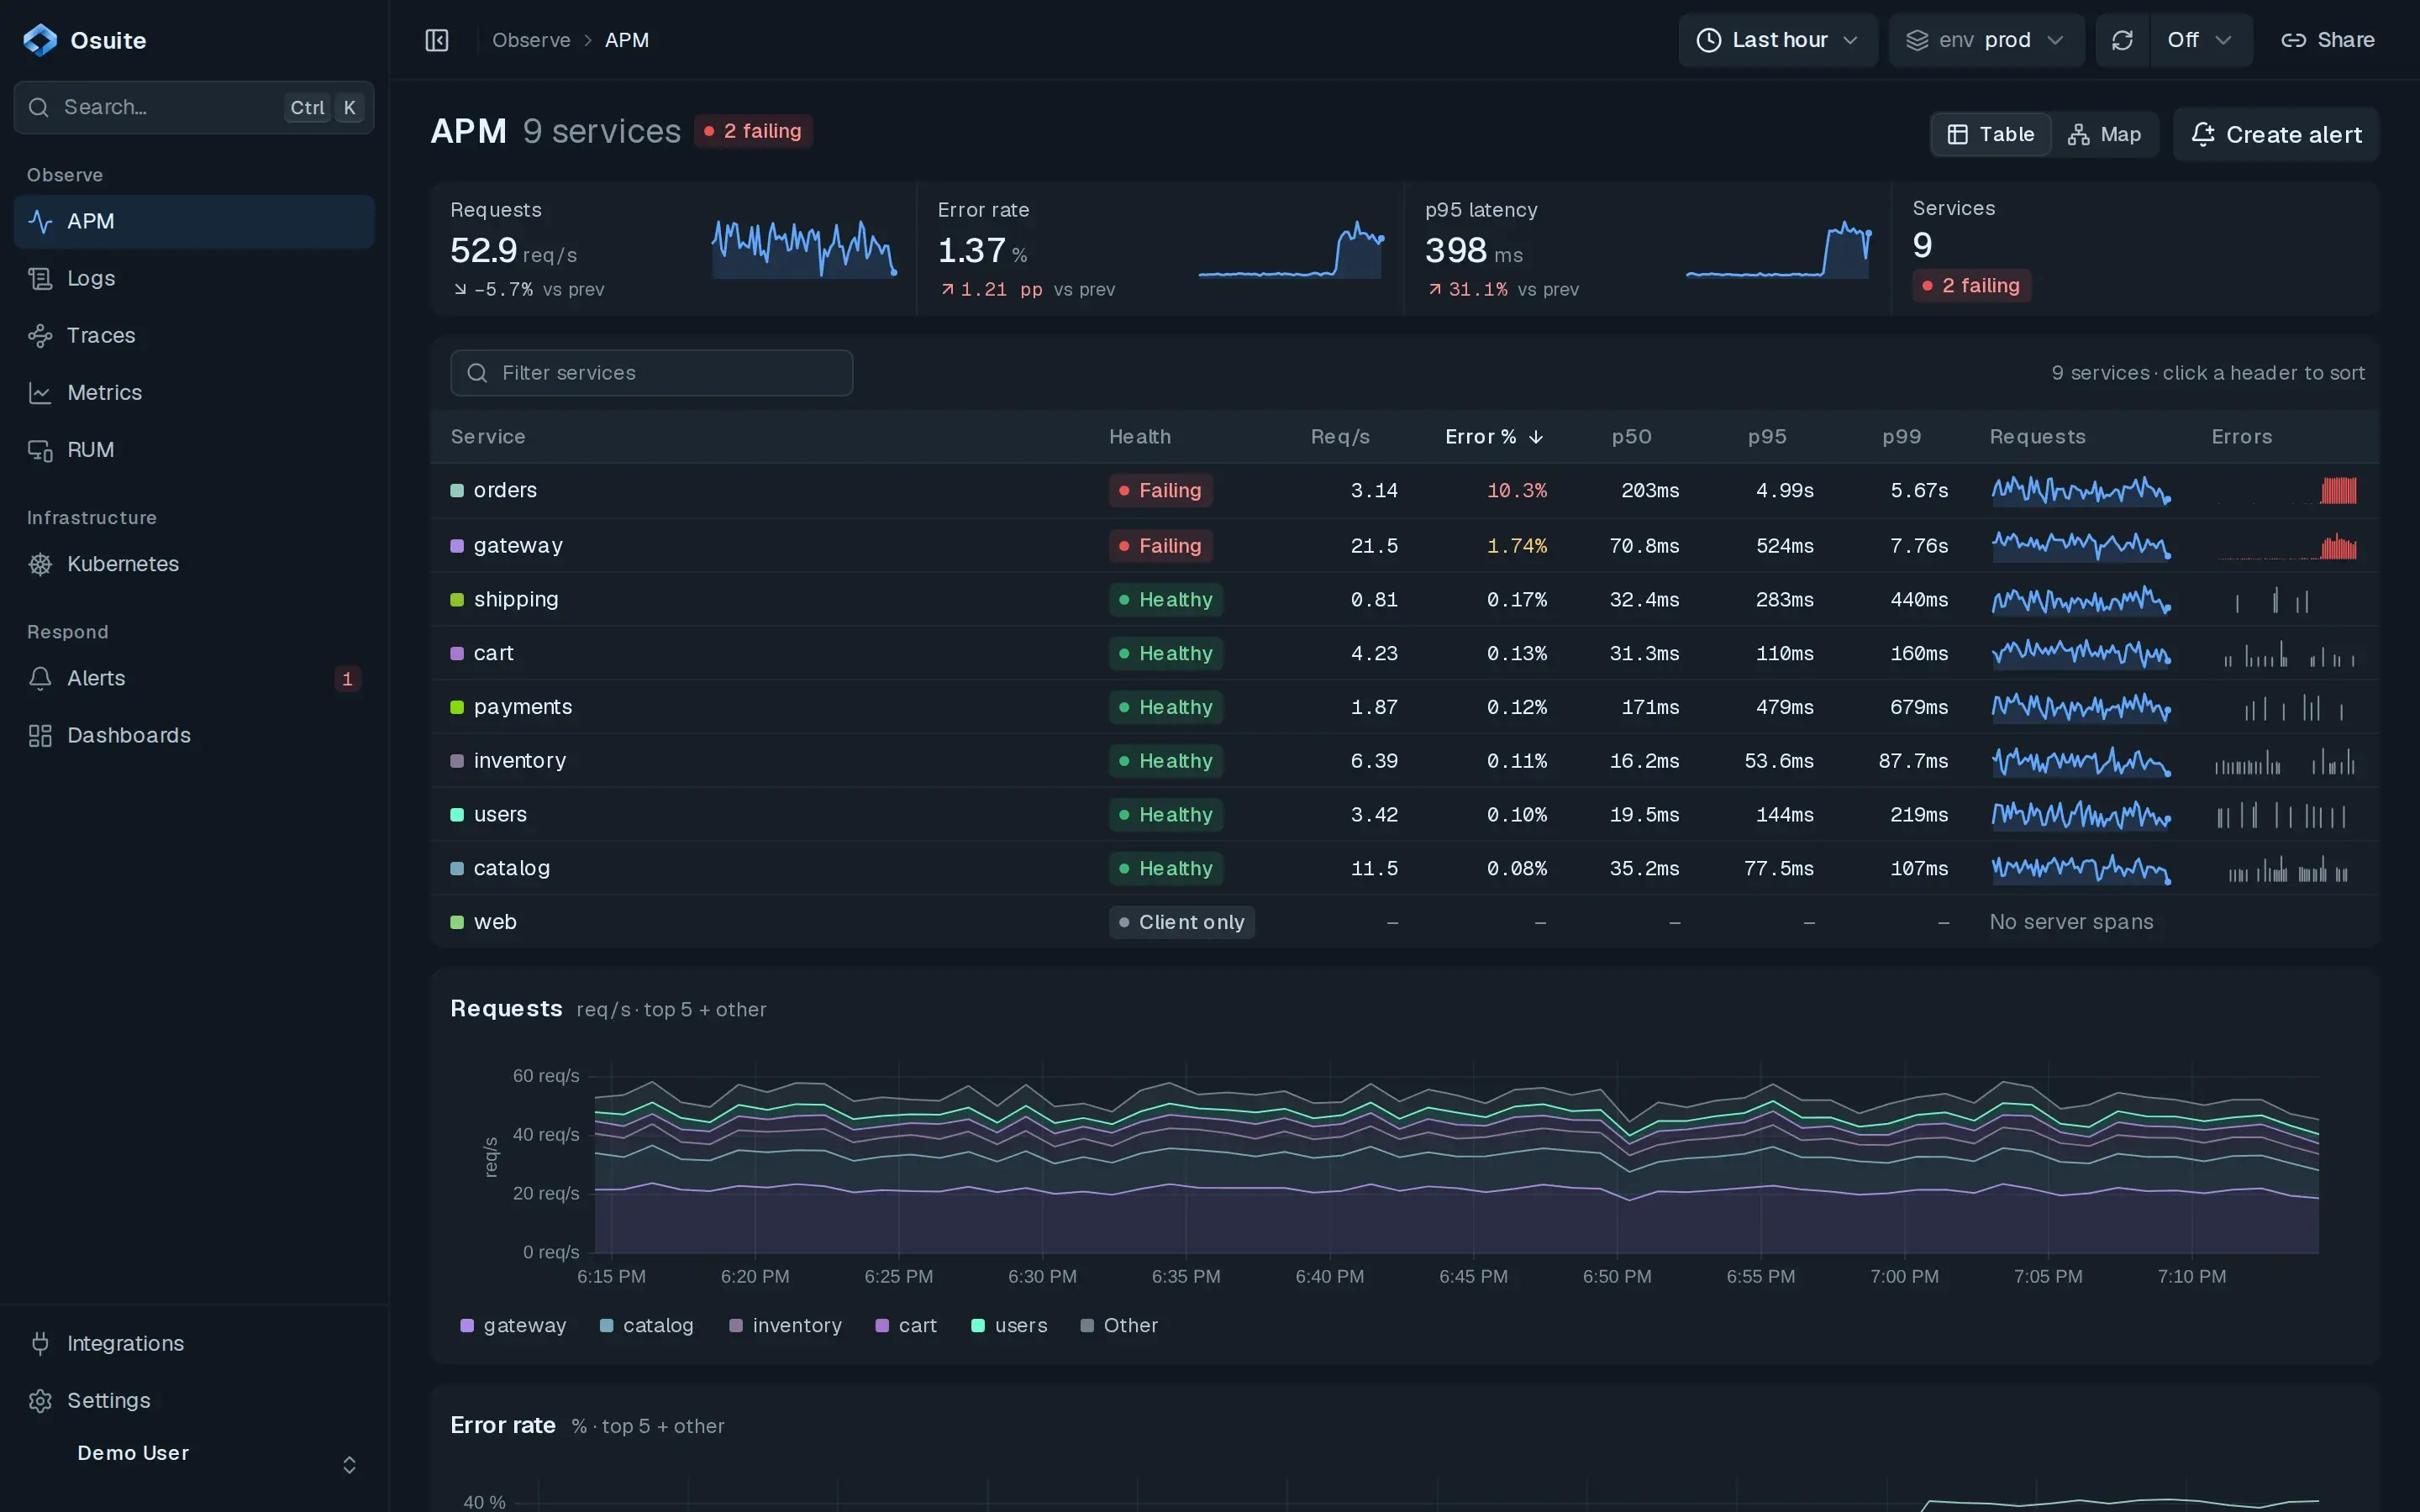
Task: Select APM in the Observe section
Action: (194, 221)
